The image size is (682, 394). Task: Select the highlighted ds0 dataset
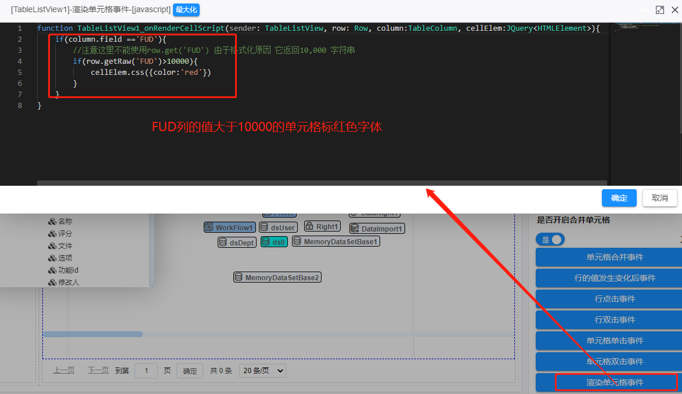tap(274, 242)
